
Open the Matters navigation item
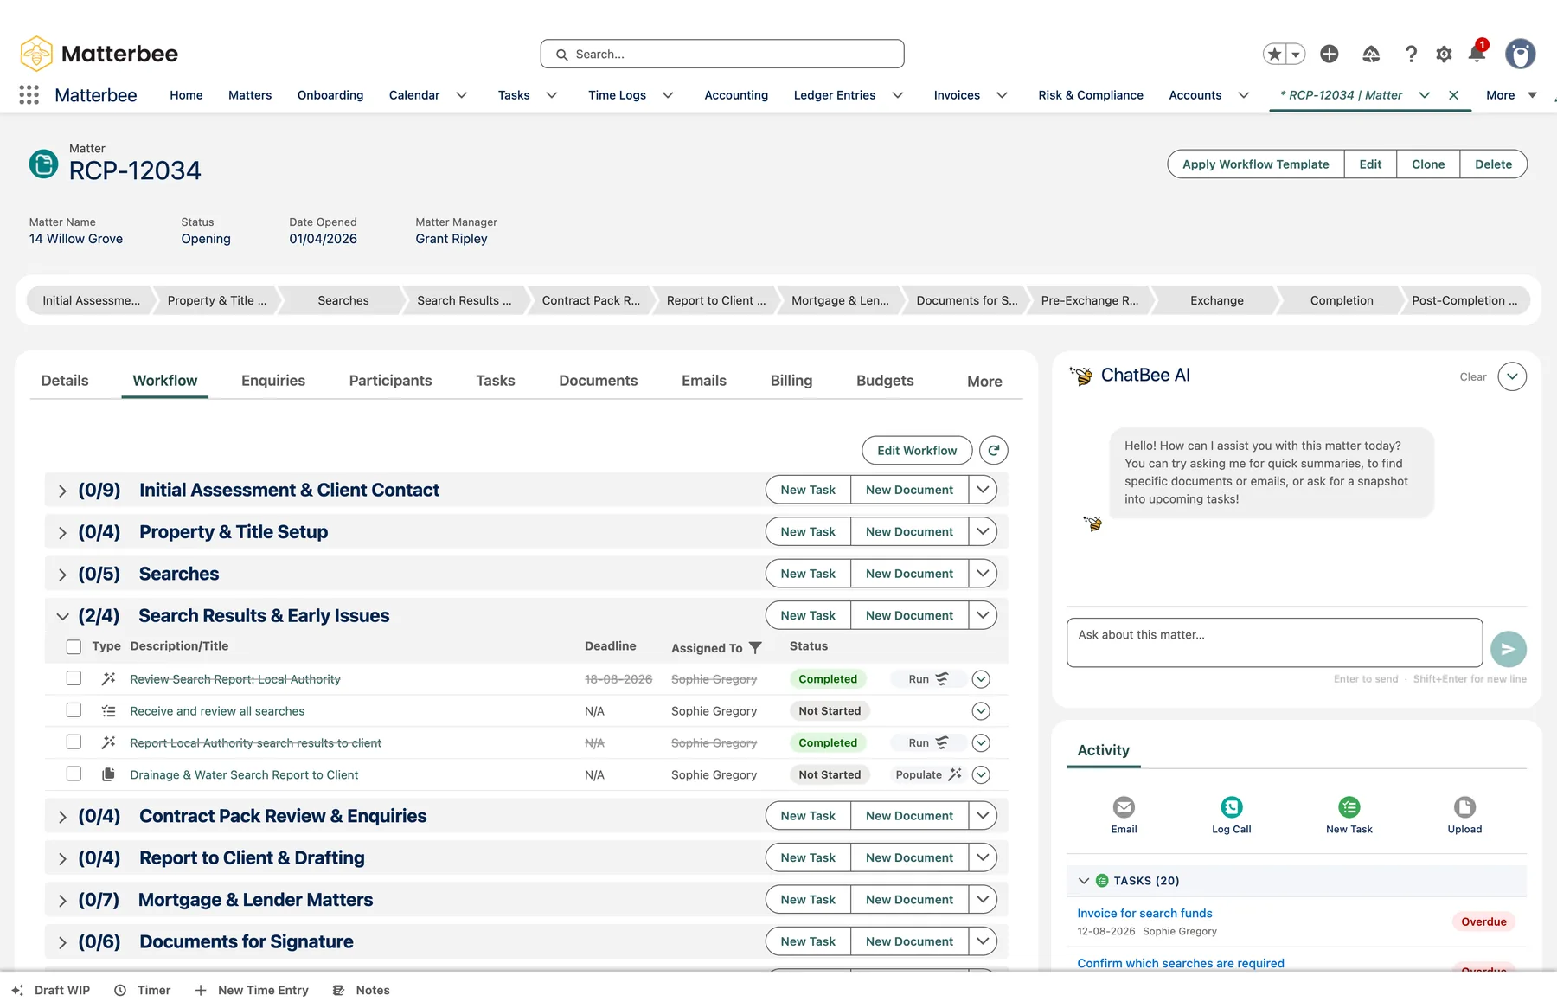point(250,95)
